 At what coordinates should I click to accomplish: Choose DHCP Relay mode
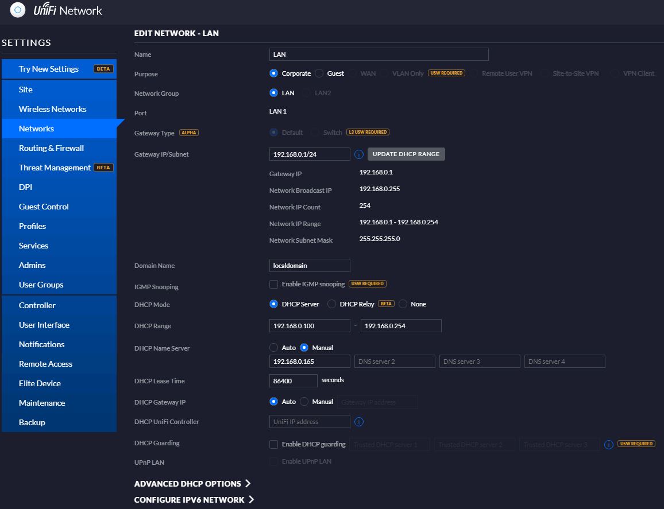[x=331, y=304]
